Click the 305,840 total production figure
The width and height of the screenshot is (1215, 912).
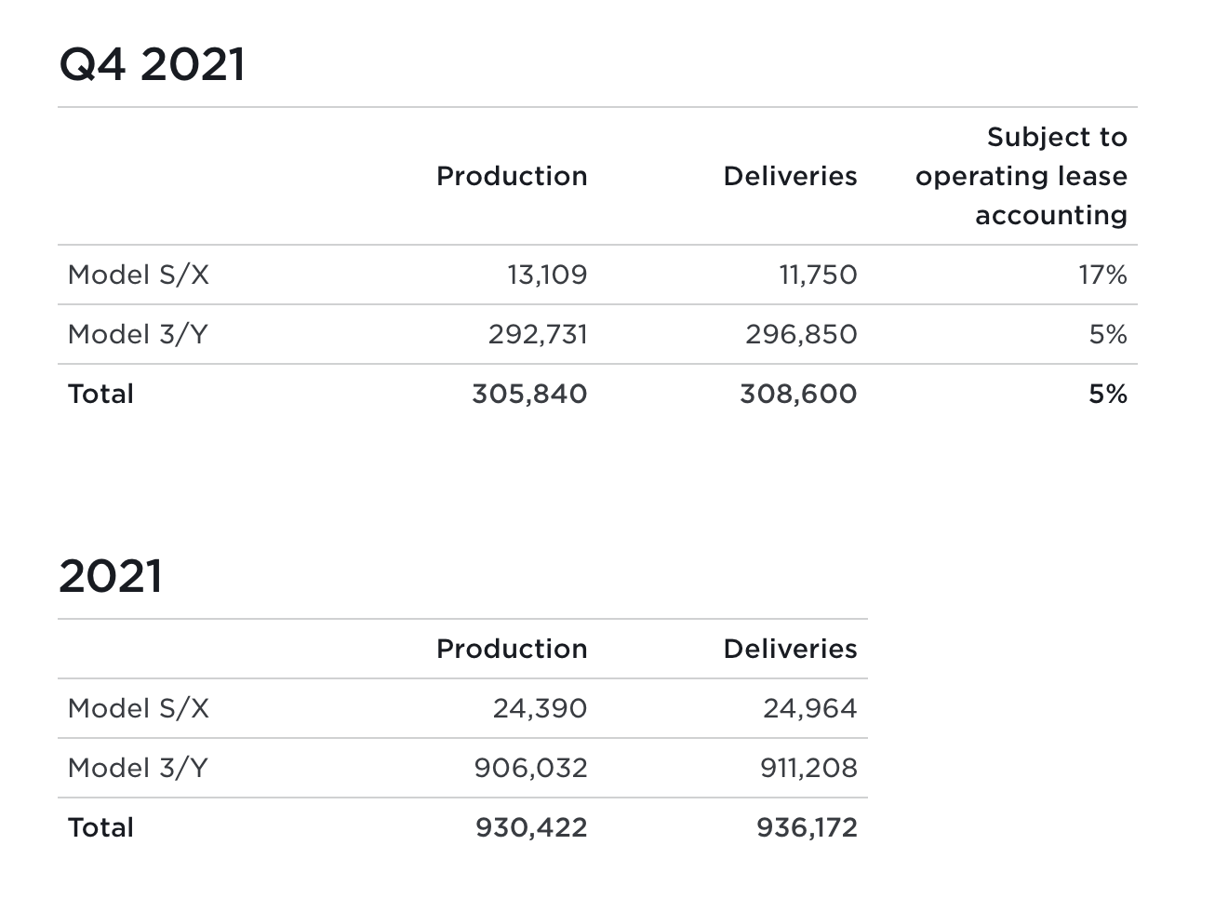click(x=529, y=395)
